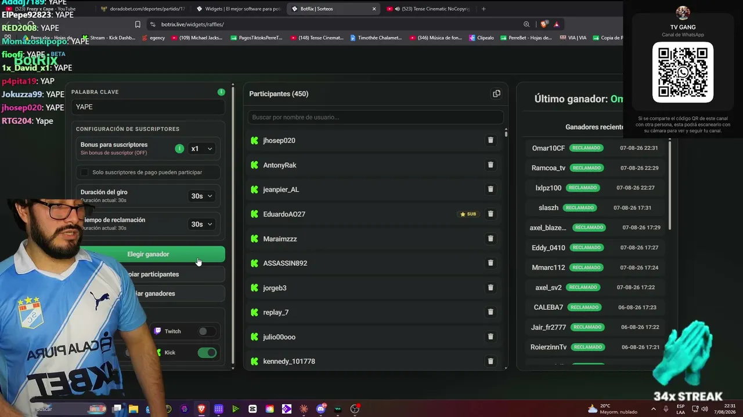This screenshot has height=417, width=743.
Task: Open info icon for subscriber bonus
Action: 179,149
